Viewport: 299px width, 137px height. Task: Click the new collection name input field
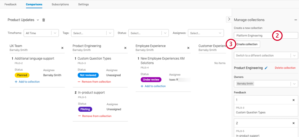coord(266,35)
